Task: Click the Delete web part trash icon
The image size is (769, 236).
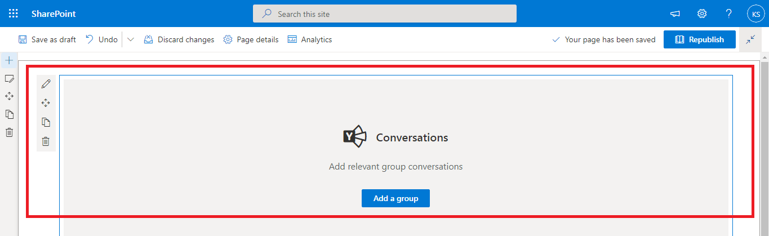Action: click(x=46, y=141)
